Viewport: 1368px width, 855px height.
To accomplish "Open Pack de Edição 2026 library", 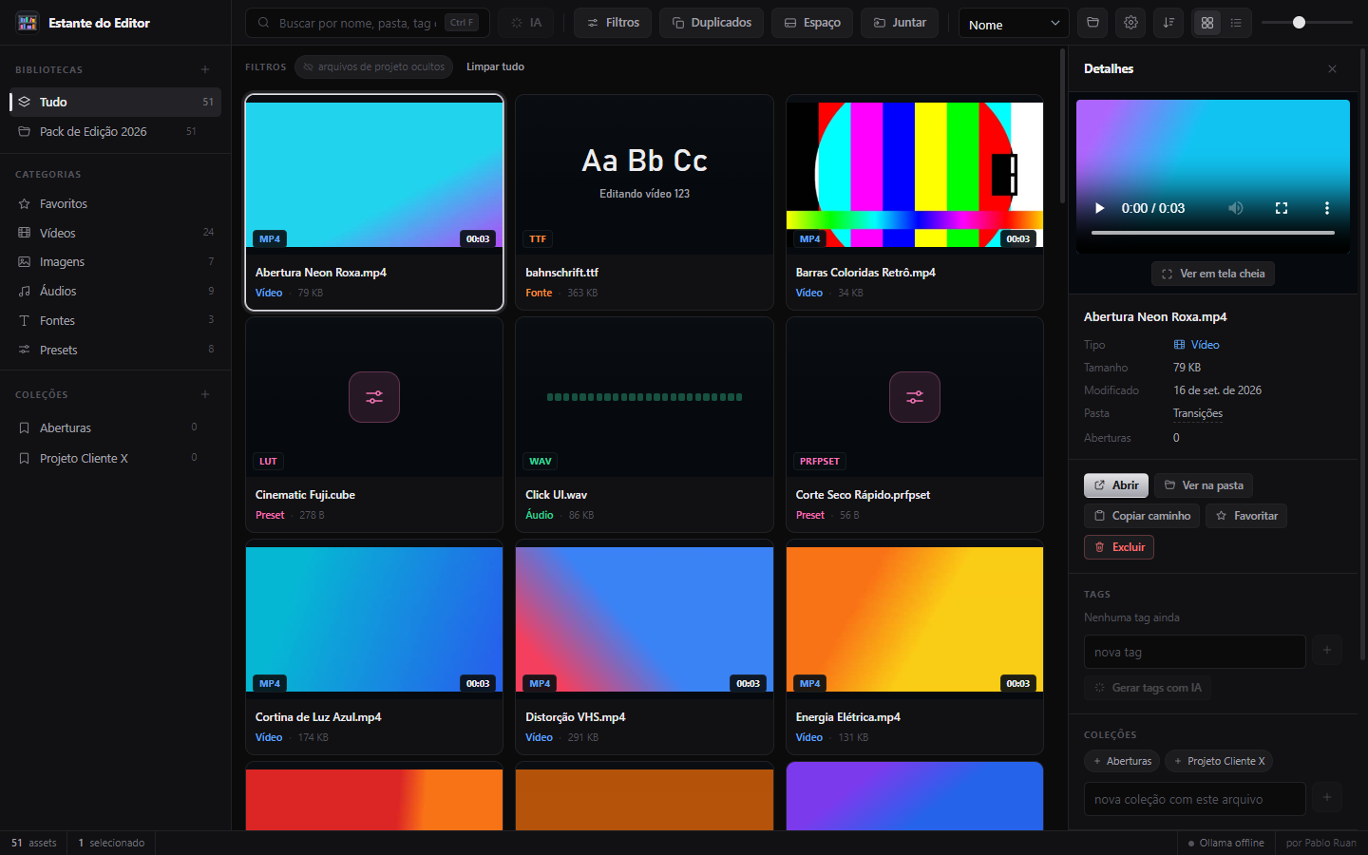I will coord(116,132).
